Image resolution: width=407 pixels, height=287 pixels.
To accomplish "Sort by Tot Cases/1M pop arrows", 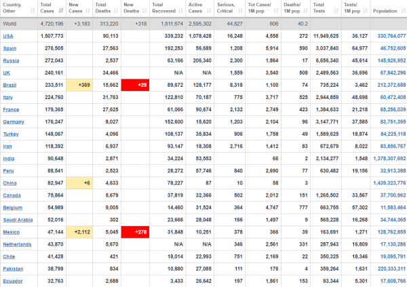I will click(x=276, y=11).
